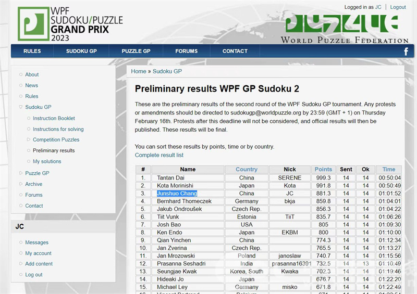This screenshot has height=294, width=417.
Task: Click the Logout link at top
Action: point(398,7)
